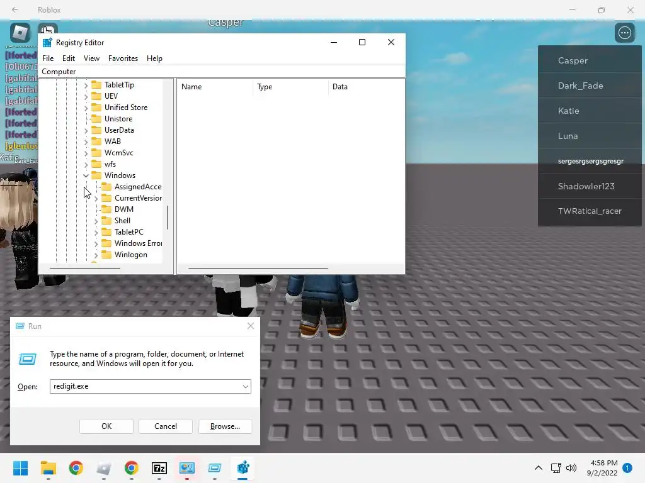Select the TabletTip folder icon
The width and height of the screenshot is (645, 483).
pos(96,85)
